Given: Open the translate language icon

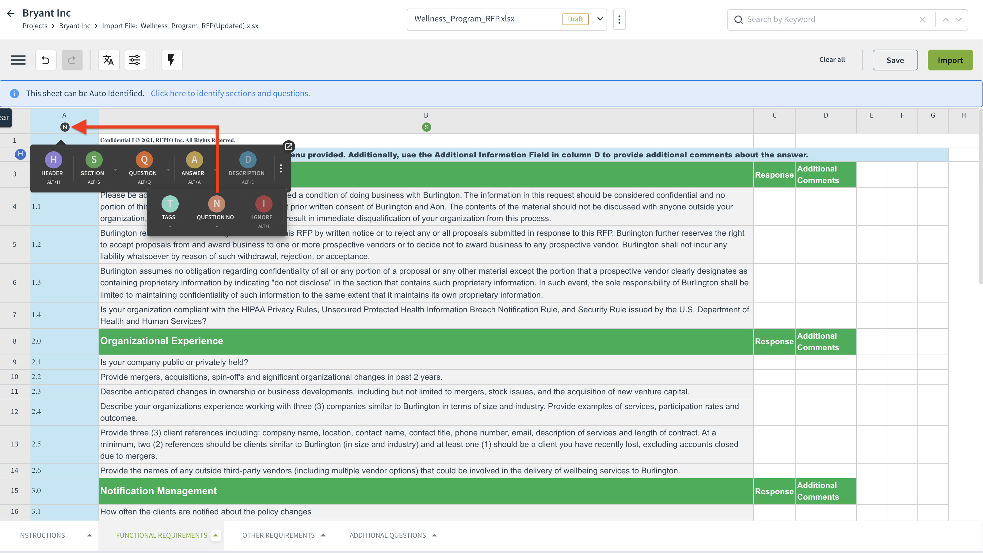Looking at the screenshot, I should coord(109,60).
